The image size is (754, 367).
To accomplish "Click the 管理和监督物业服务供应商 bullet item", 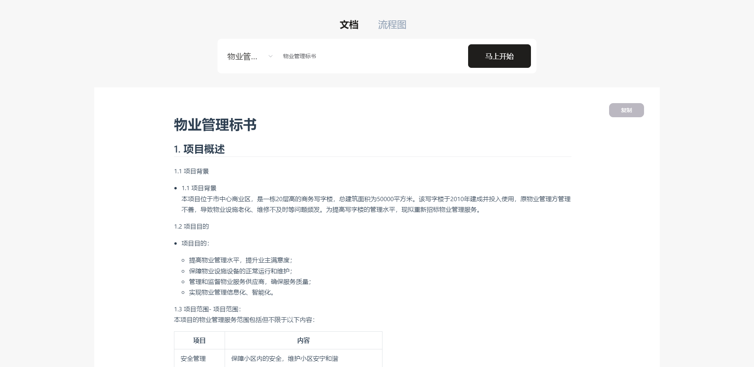I will pos(250,282).
